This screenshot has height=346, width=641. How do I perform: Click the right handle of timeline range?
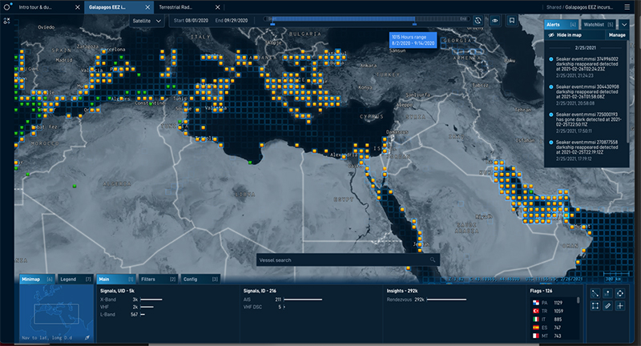click(x=414, y=24)
